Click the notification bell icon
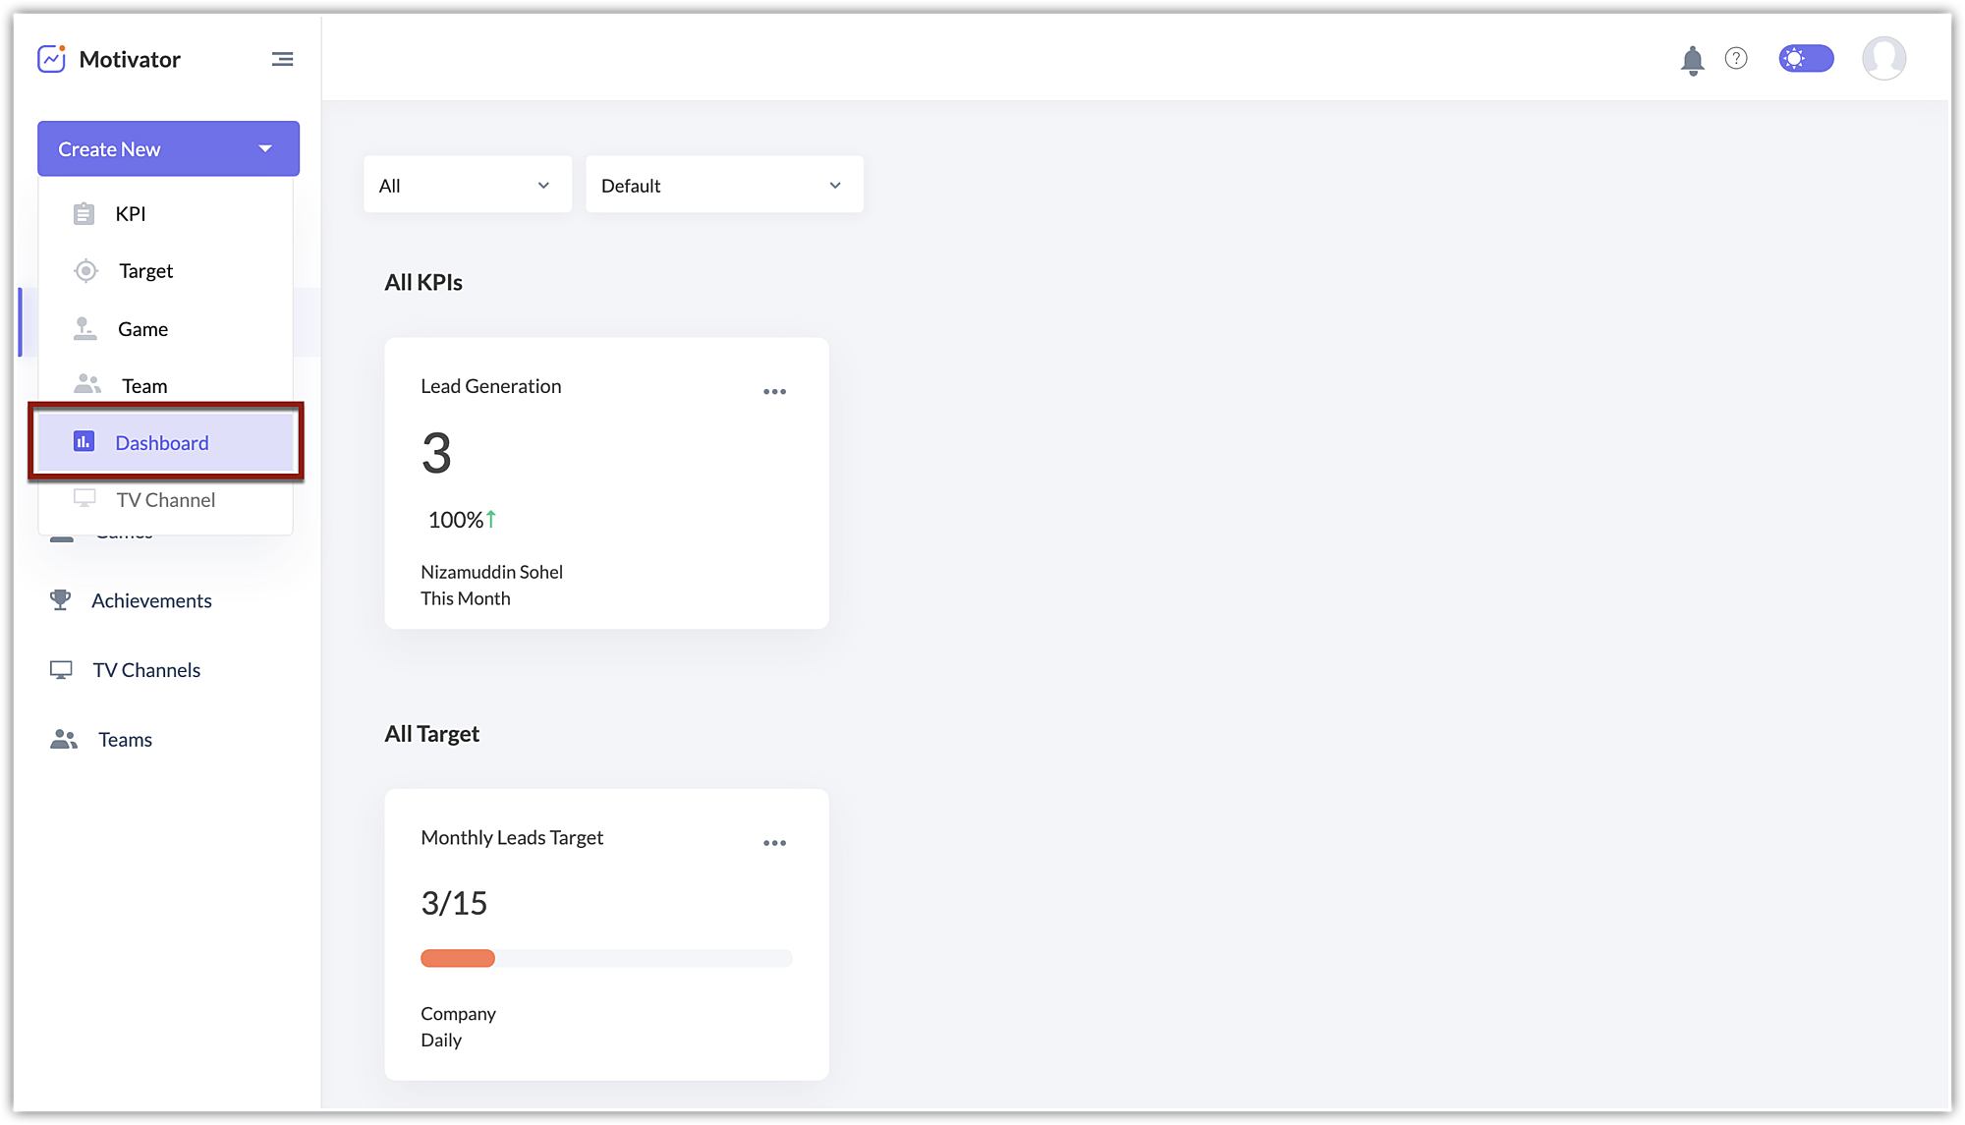The height and width of the screenshot is (1125, 1965). pyautogui.click(x=1692, y=60)
